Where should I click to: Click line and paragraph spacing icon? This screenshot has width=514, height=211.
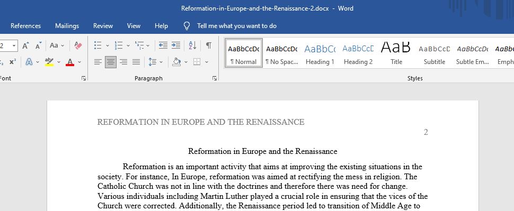pos(153,62)
